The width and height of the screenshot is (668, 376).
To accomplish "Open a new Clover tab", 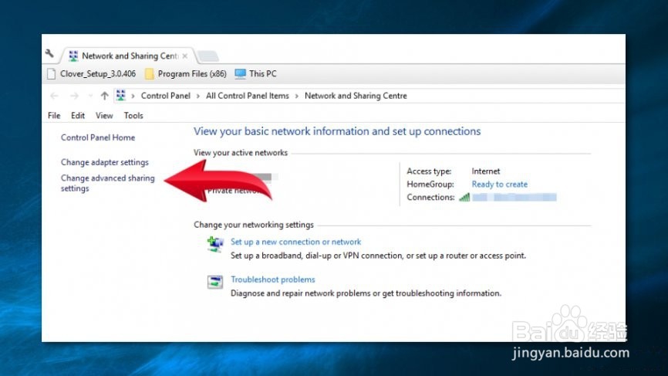I will [208, 56].
